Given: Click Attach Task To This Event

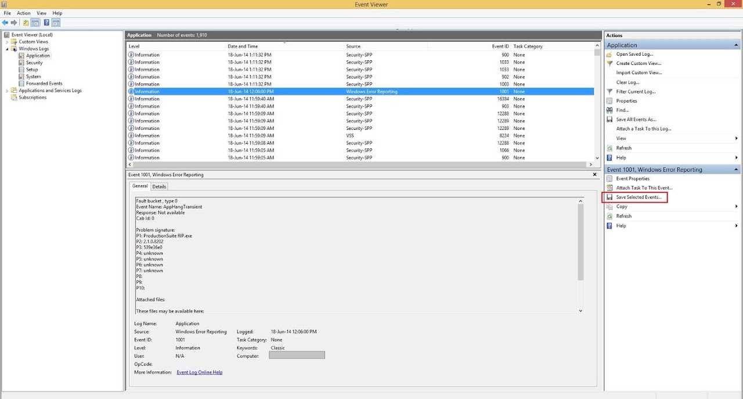Looking at the screenshot, I should click(x=644, y=188).
